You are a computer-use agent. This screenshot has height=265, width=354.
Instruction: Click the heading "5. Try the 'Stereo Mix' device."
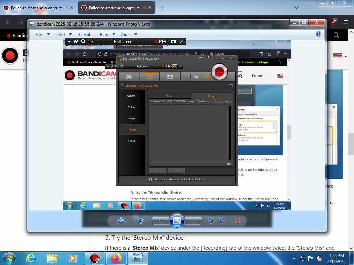145,238
